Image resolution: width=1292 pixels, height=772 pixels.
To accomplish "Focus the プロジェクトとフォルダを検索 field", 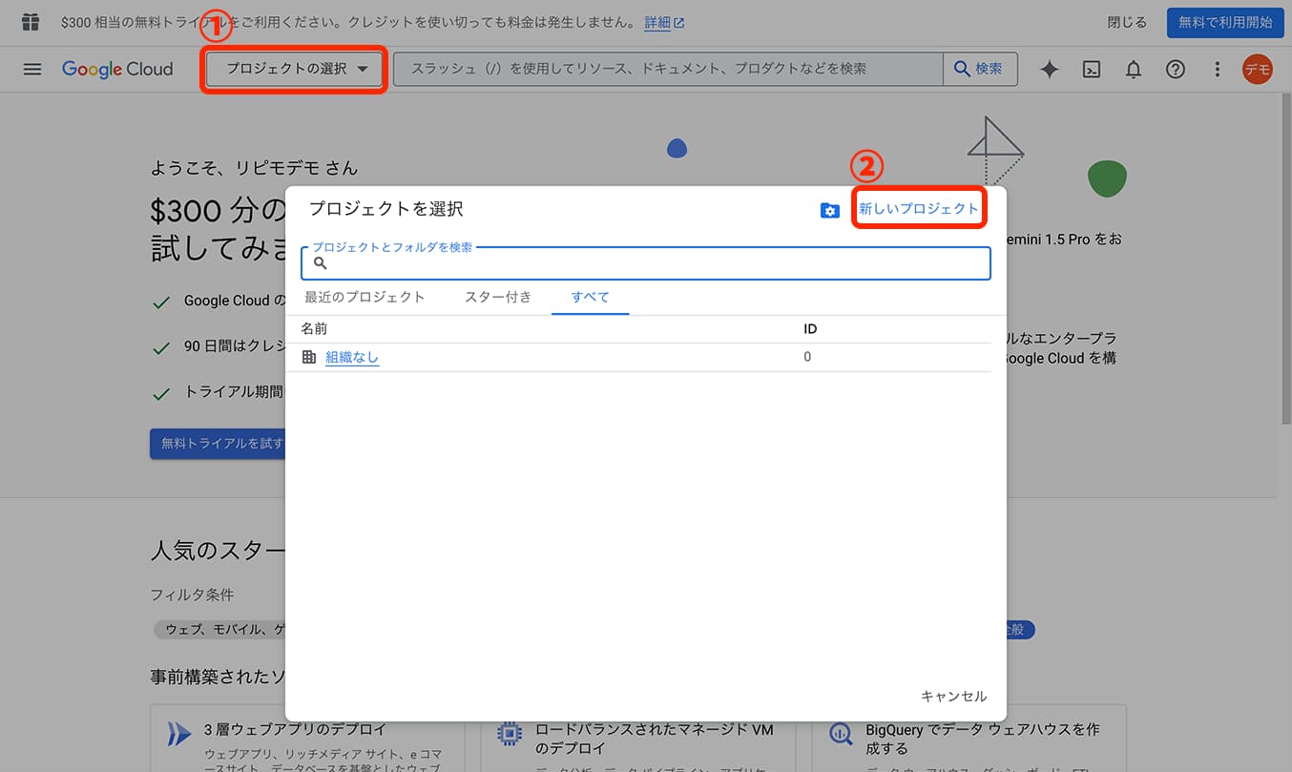I will tap(646, 263).
